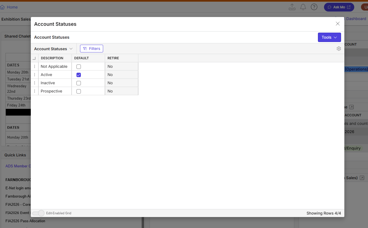Image resolution: width=368 pixels, height=228 pixels.
Task: Open the Dashboard link in background page
Action: point(356,19)
